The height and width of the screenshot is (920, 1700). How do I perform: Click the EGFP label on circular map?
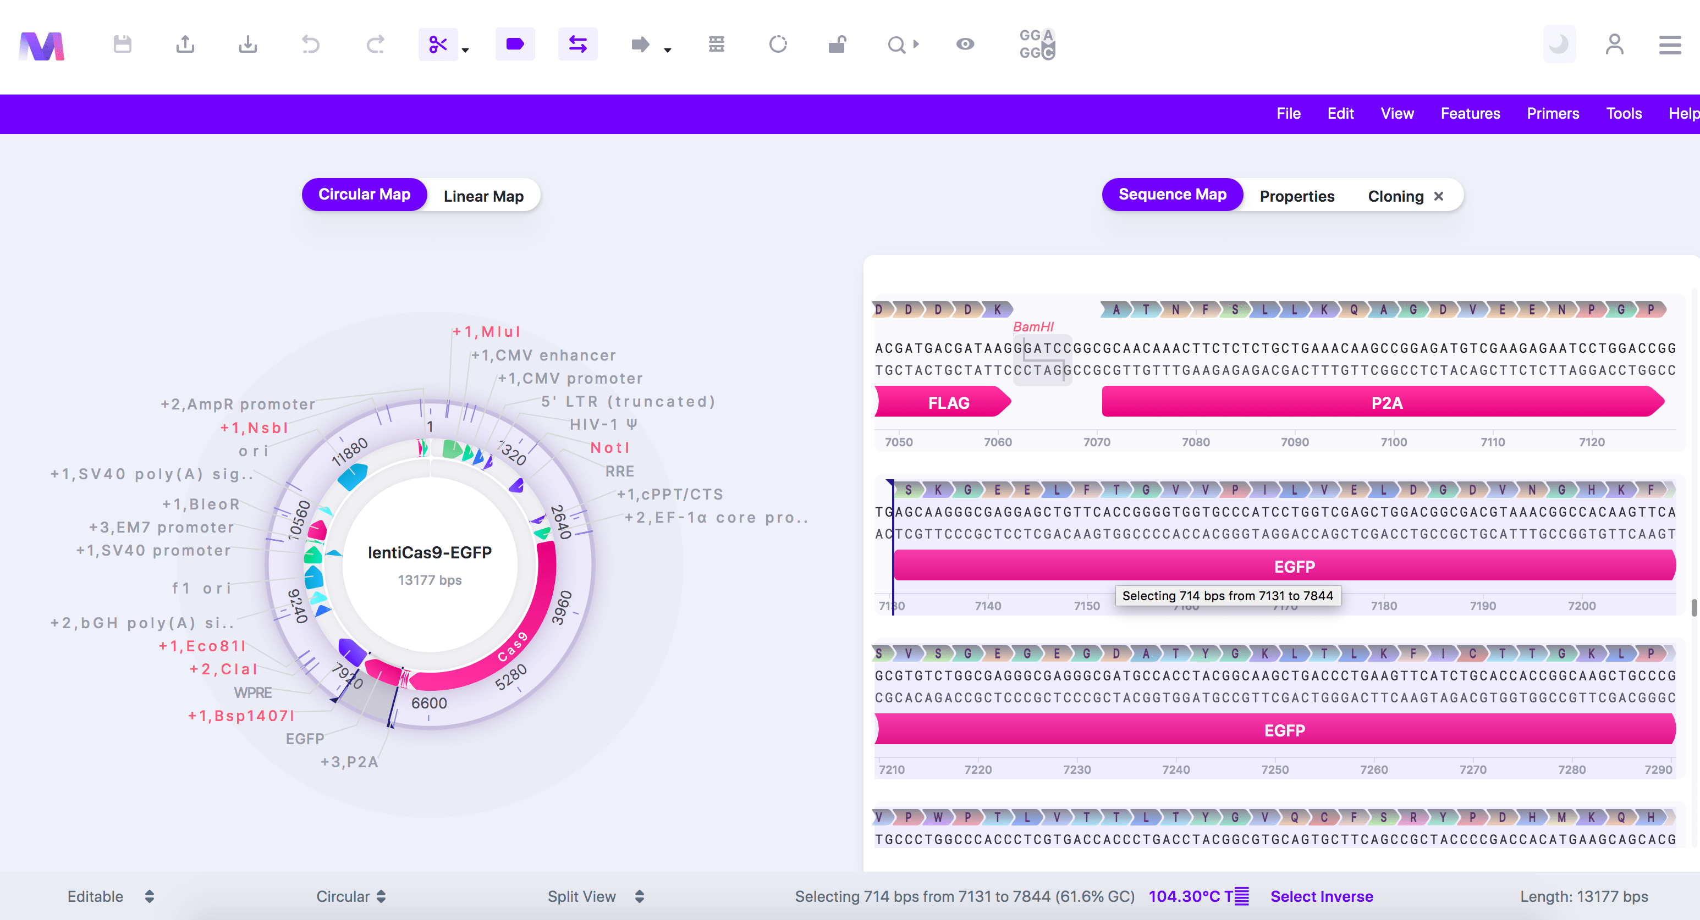coord(305,739)
